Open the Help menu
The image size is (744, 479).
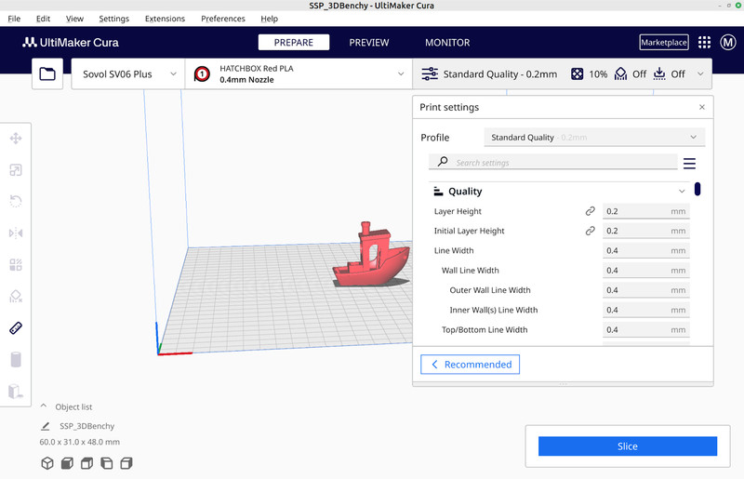point(269,19)
